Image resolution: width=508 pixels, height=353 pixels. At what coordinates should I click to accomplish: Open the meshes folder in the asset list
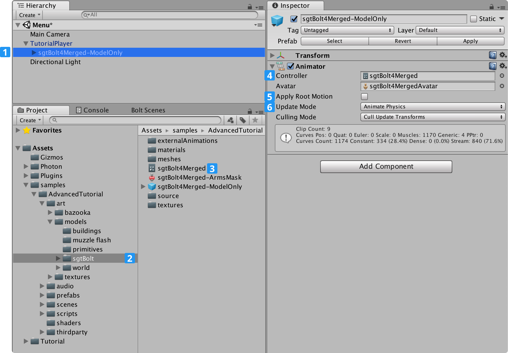[164, 159]
